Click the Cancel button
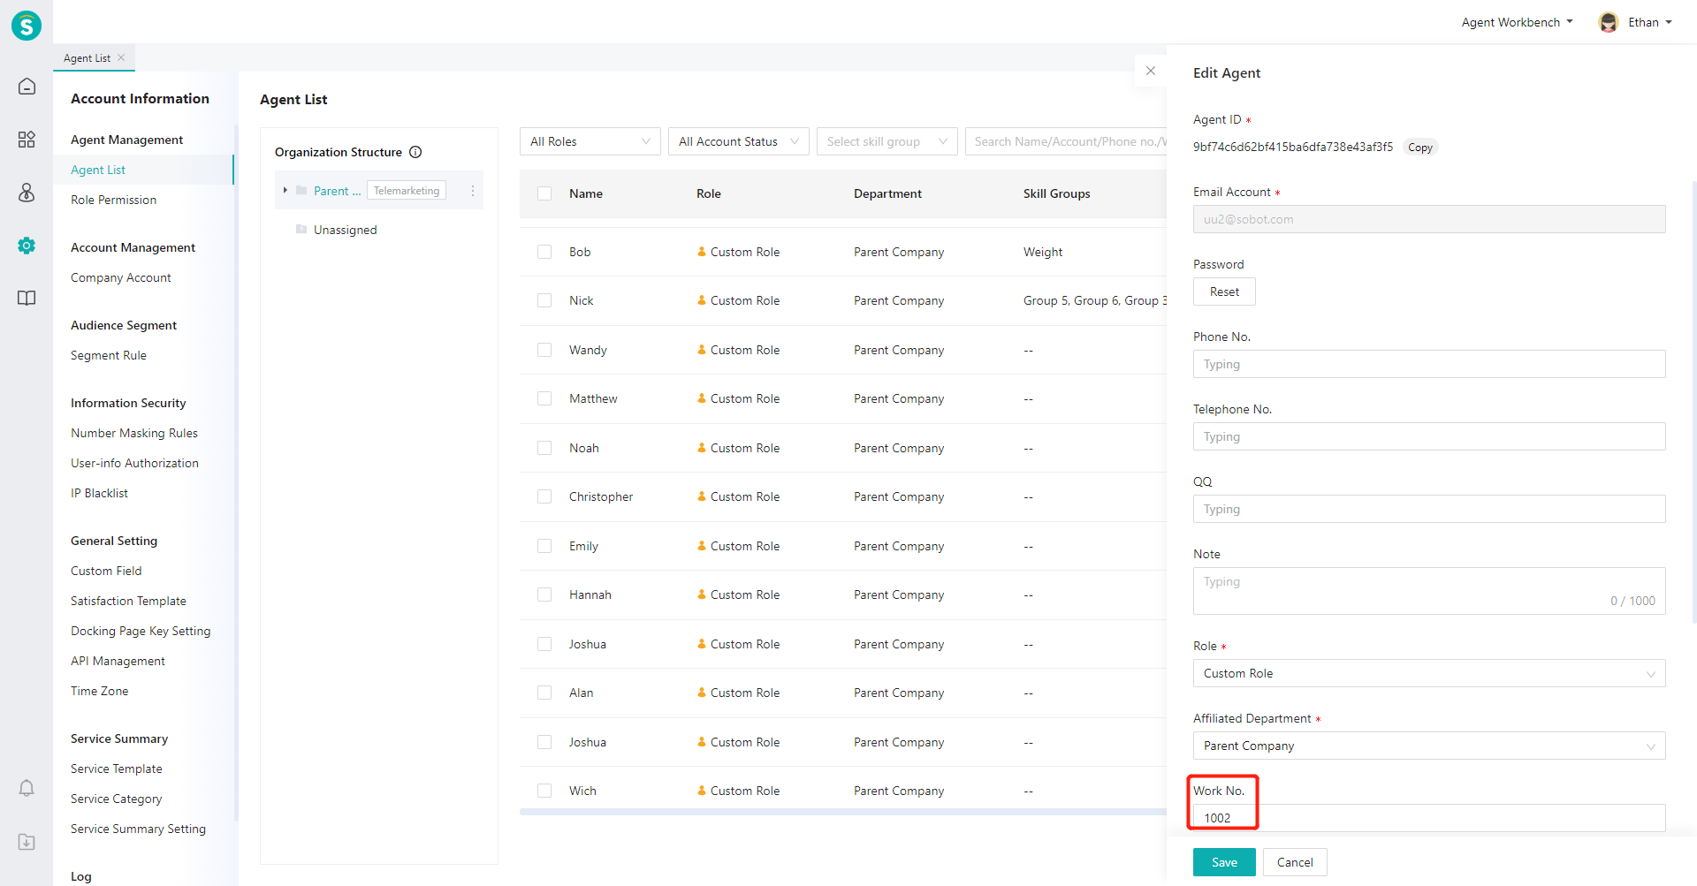 click(x=1295, y=862)
